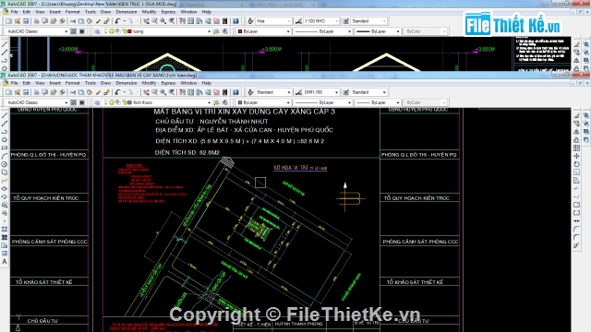Click Erase tool in Tu bi loan modify toolbar

click(x=576, y=115)
